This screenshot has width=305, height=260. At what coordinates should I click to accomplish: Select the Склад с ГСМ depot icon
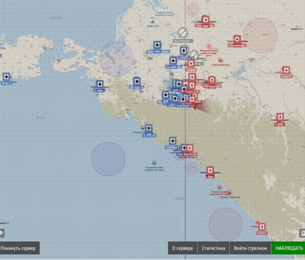[x=152, y=21]
